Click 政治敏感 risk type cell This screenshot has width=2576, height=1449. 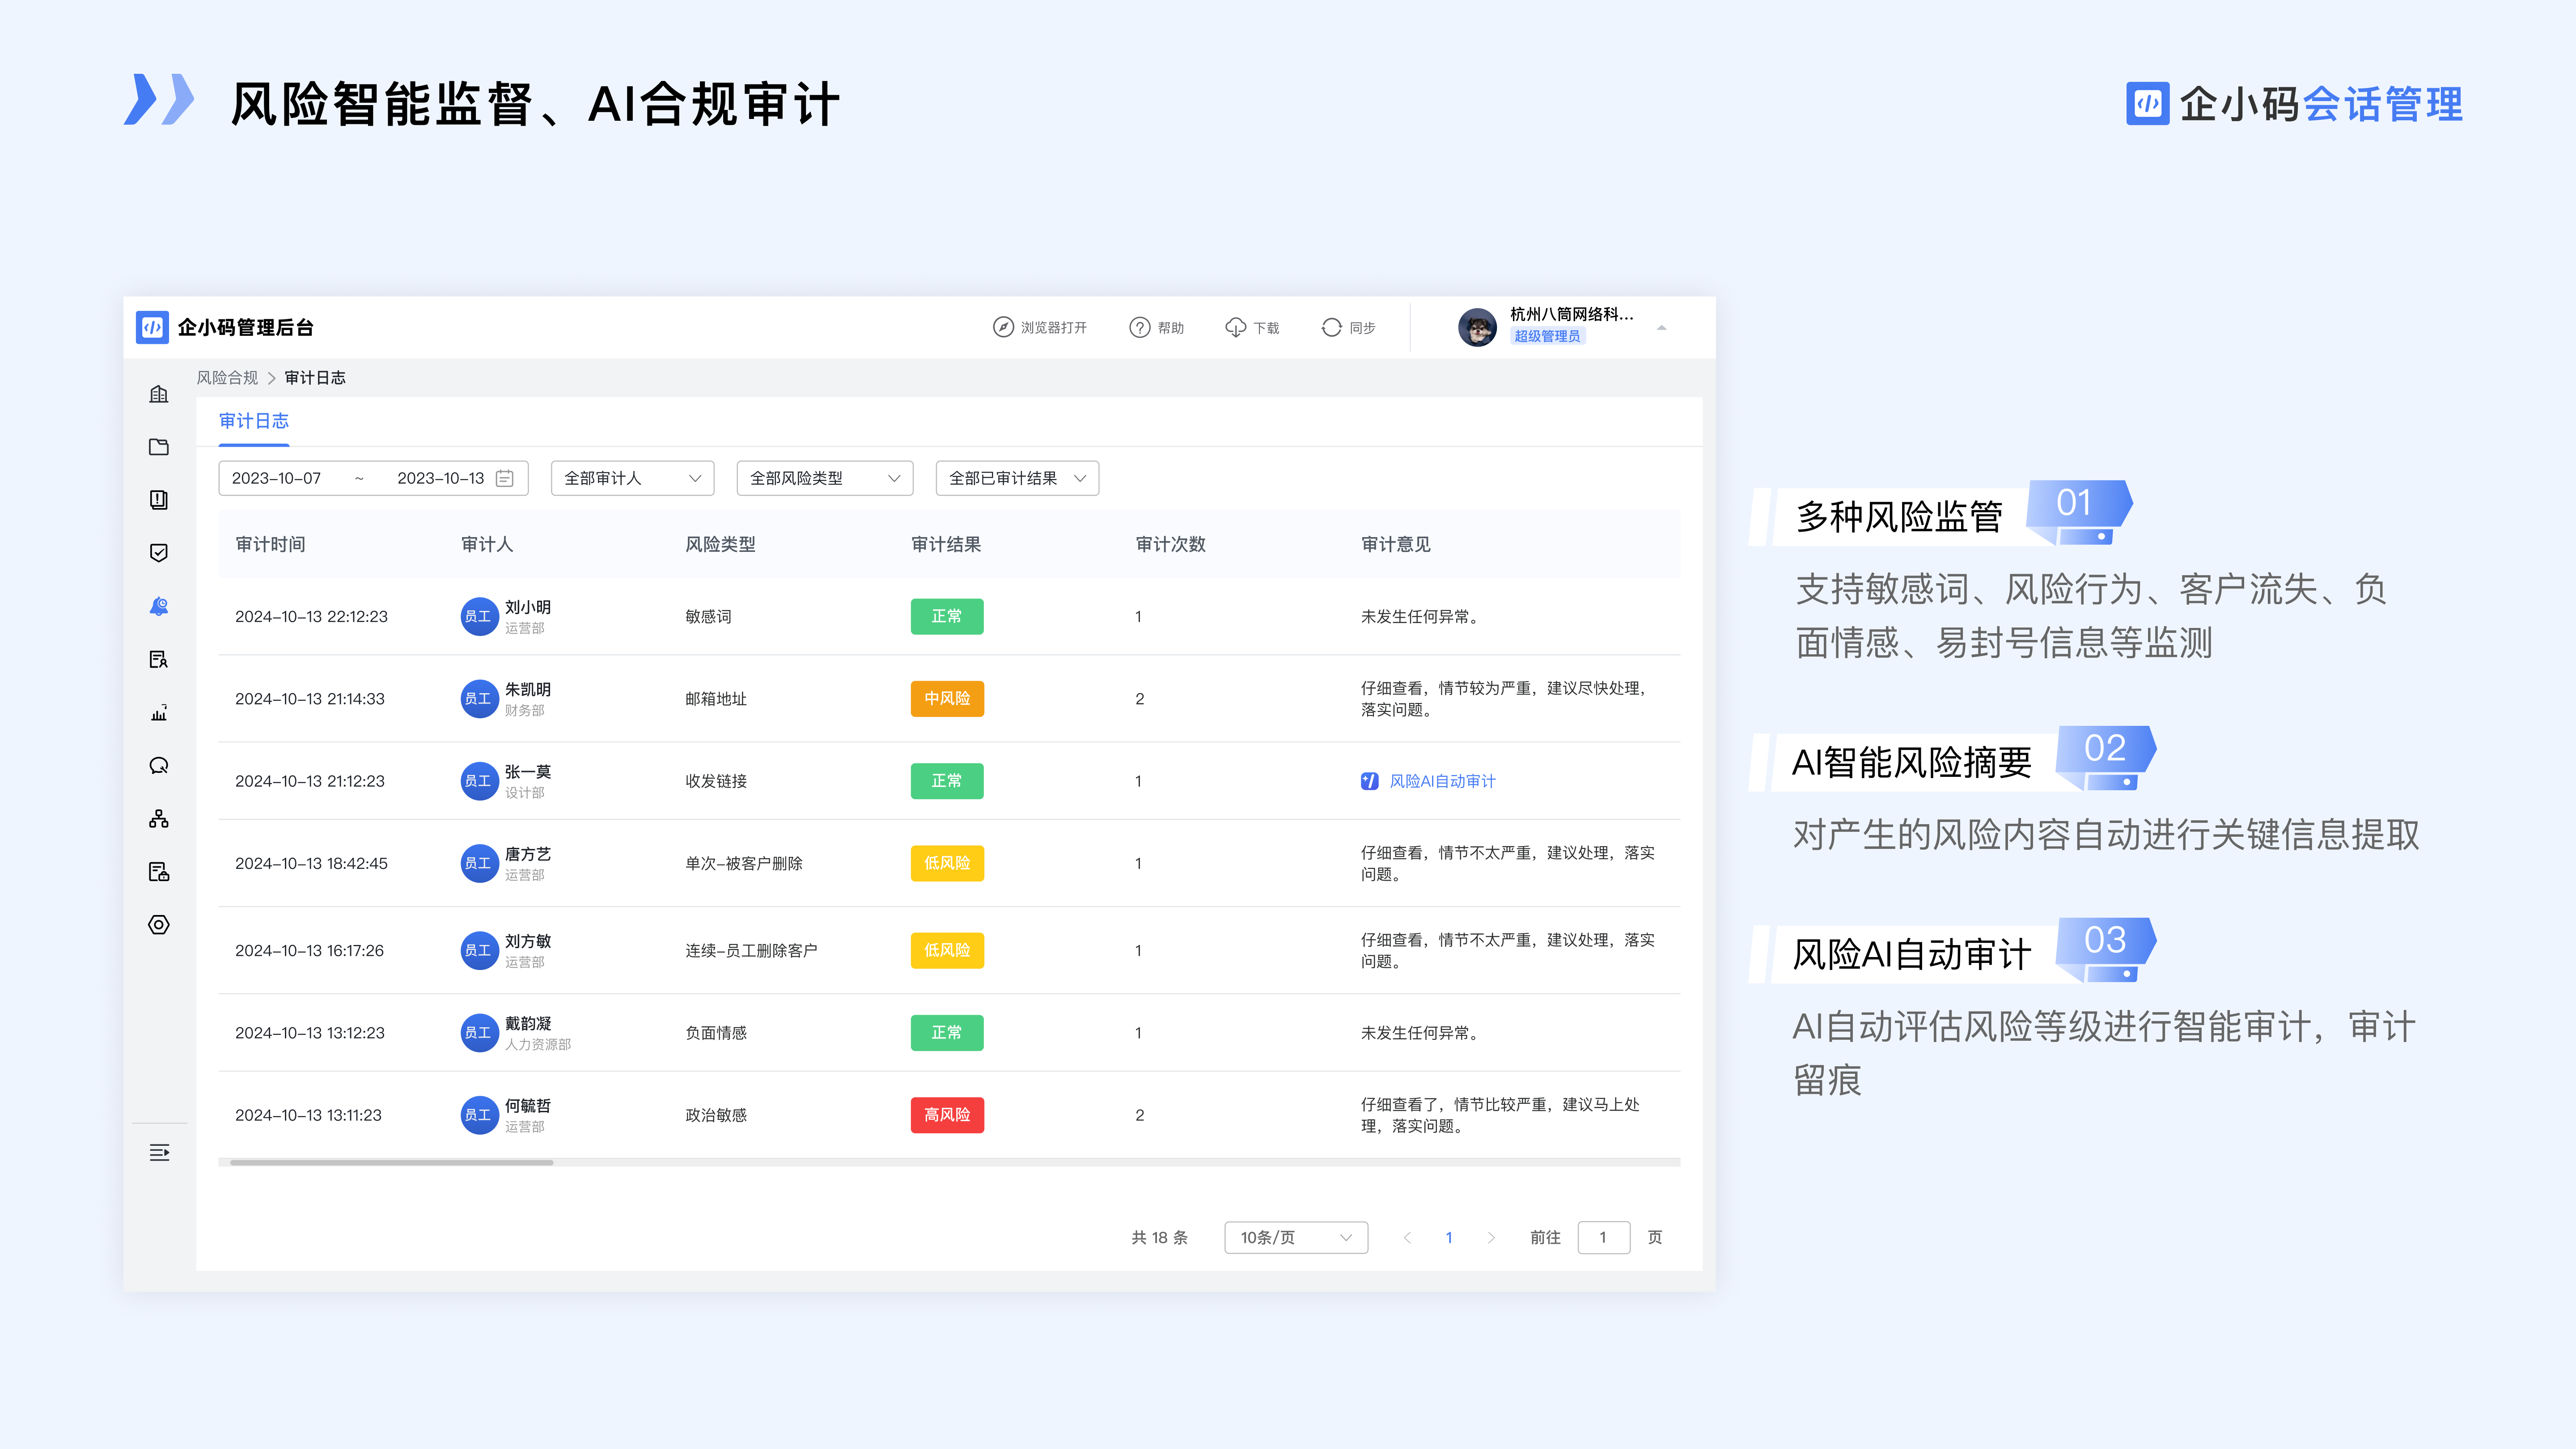click(716, 1115)
